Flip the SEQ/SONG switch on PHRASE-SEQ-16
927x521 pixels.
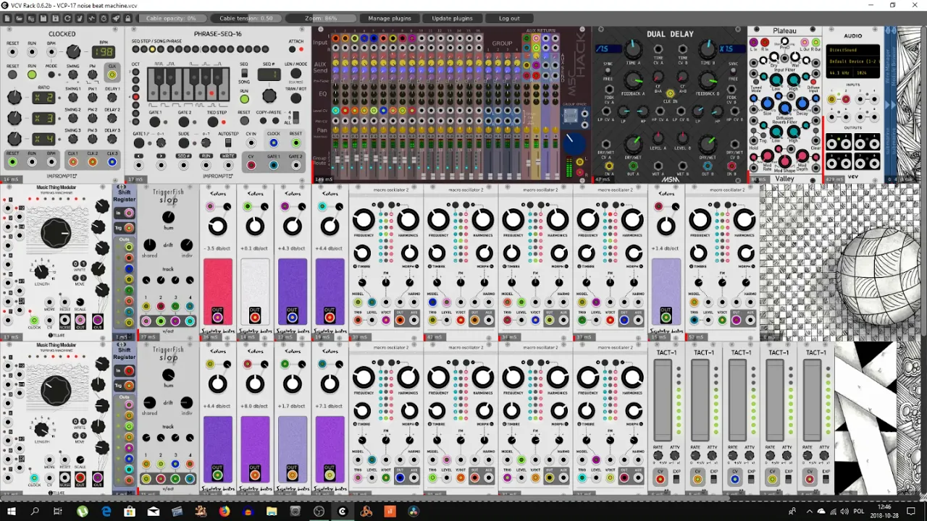(244, 73)
